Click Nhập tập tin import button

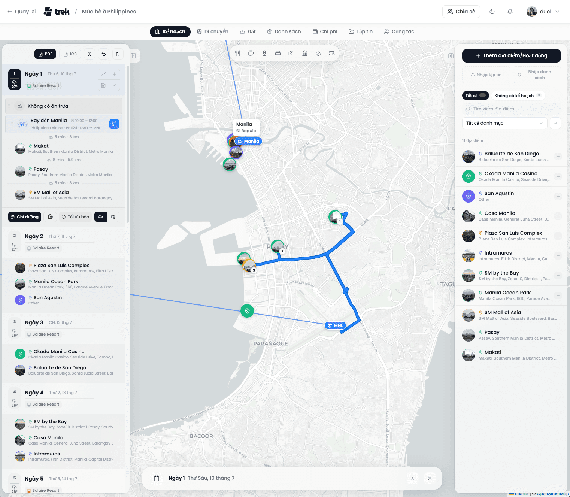(x=486, y=75)
